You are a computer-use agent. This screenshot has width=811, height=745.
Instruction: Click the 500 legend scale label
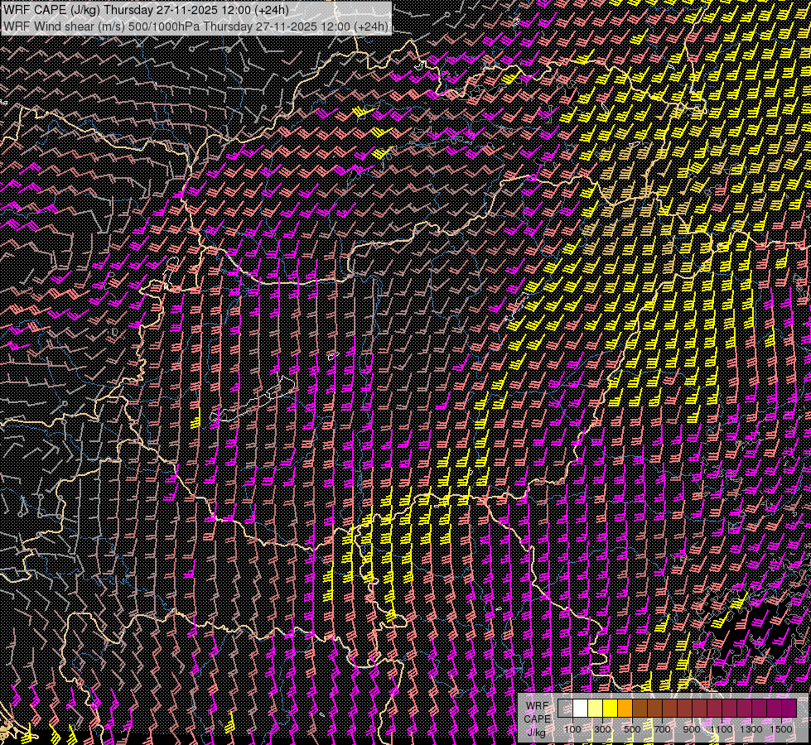click(632, 728)
